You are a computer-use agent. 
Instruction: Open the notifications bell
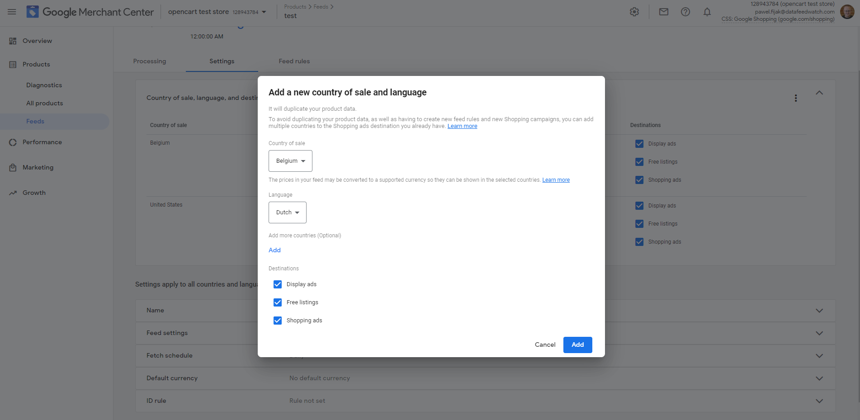point(707,12)
